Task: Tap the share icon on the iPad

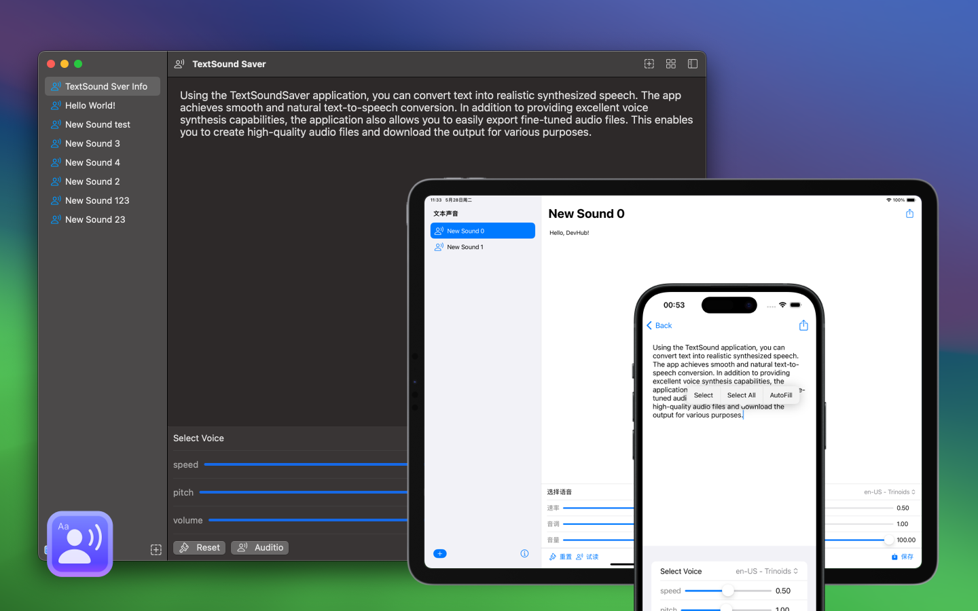Action: tap(909, 214)
